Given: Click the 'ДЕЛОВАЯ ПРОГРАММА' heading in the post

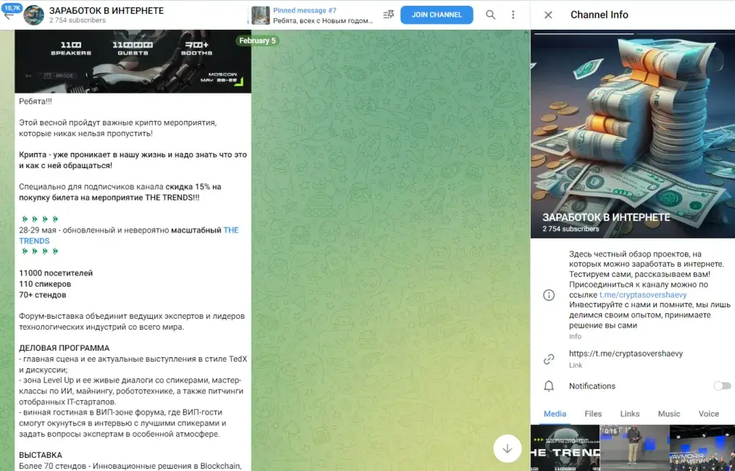Looking at the screenshot, I should point(65,349).
